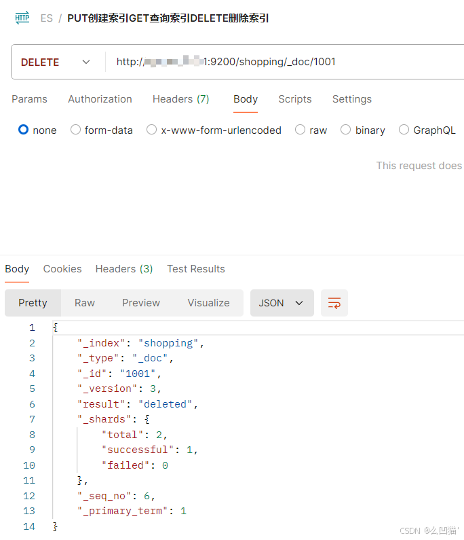Go to the Scripts tab
464x540 pixels.
pyautogui.click(x=294, y=99)
